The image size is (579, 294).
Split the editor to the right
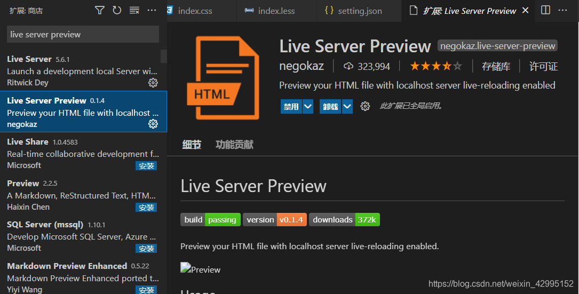pos(545,10)
